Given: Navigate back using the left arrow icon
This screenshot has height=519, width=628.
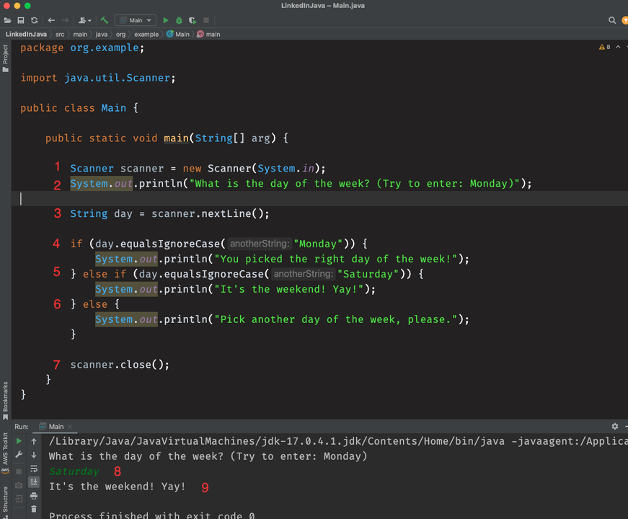Looking at the screenshot, I should pos(51,20).
